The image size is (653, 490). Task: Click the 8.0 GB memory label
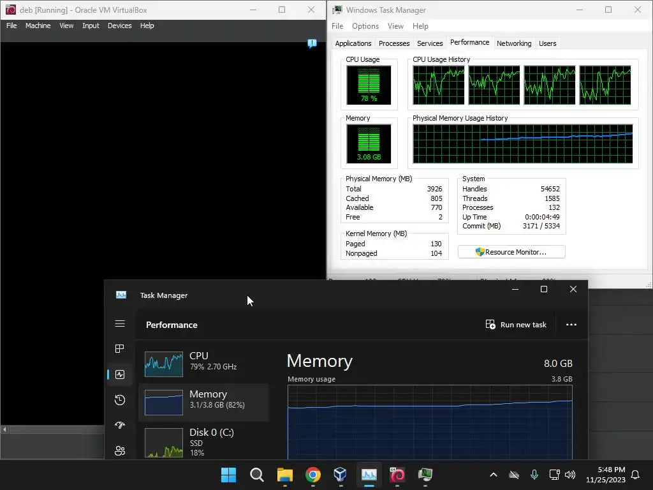click(558, 363)
